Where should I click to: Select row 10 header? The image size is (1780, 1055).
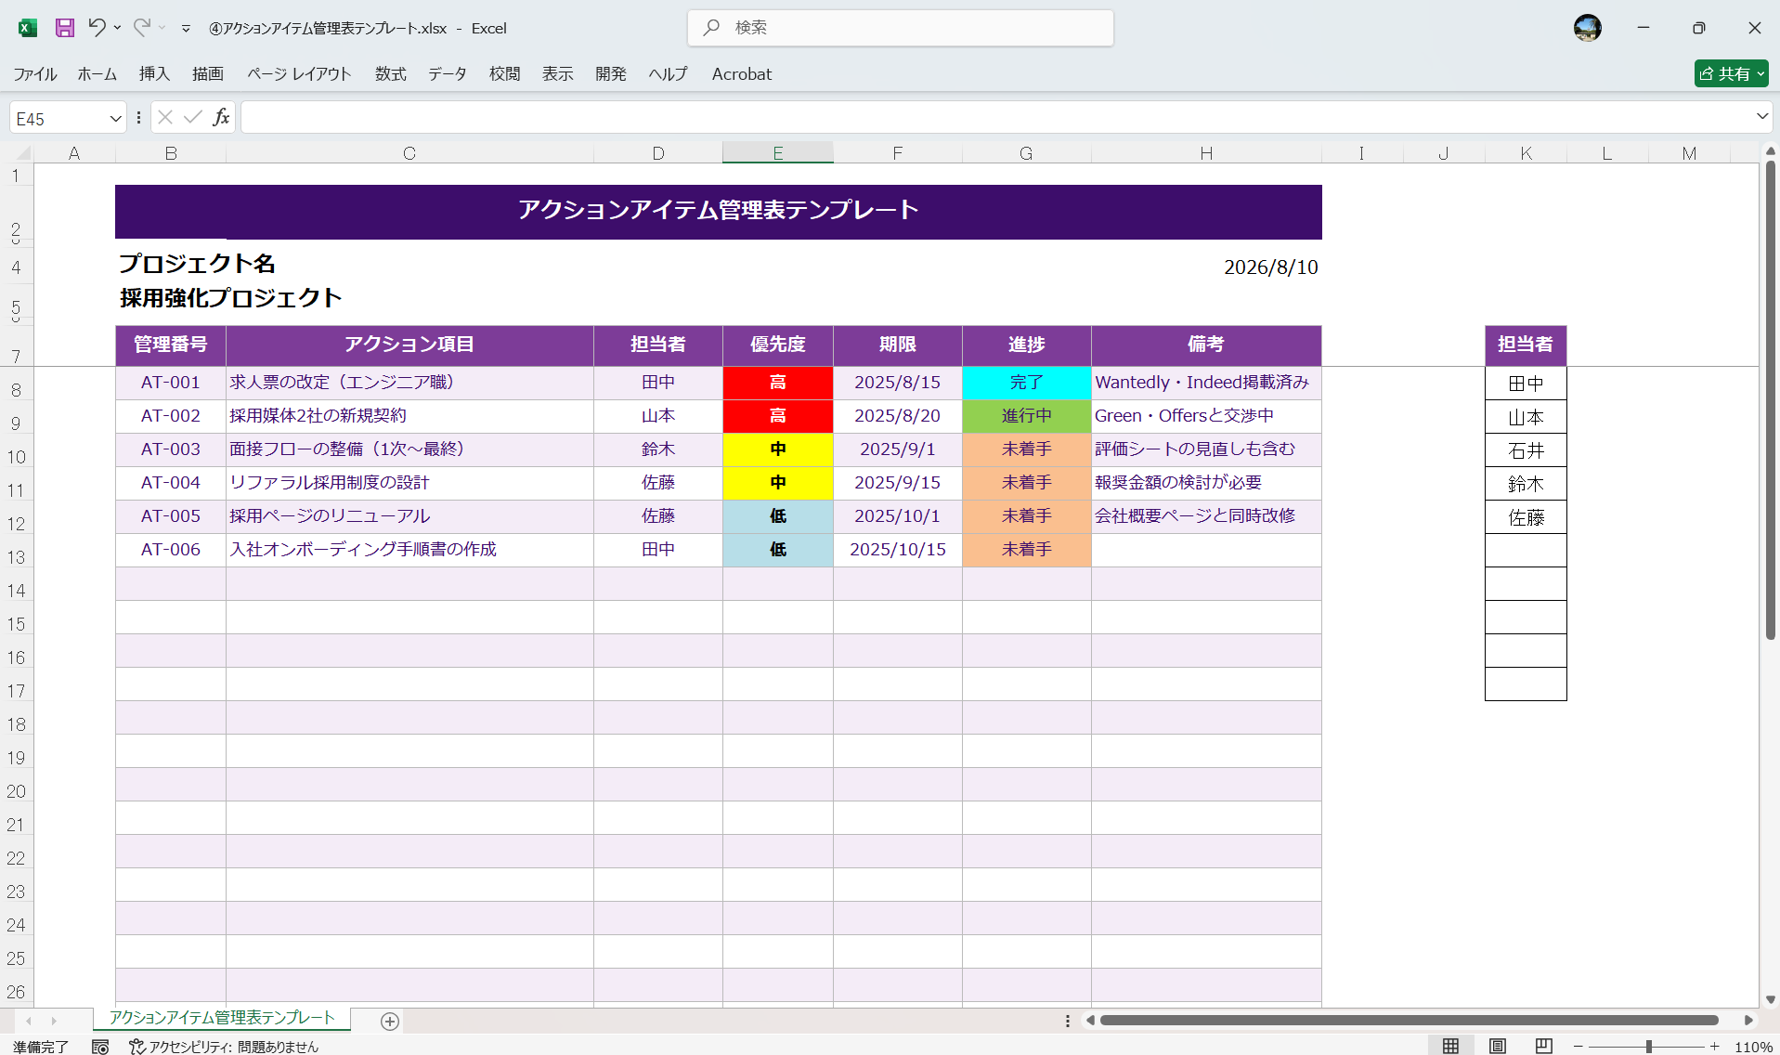click(x=17, y=457)
